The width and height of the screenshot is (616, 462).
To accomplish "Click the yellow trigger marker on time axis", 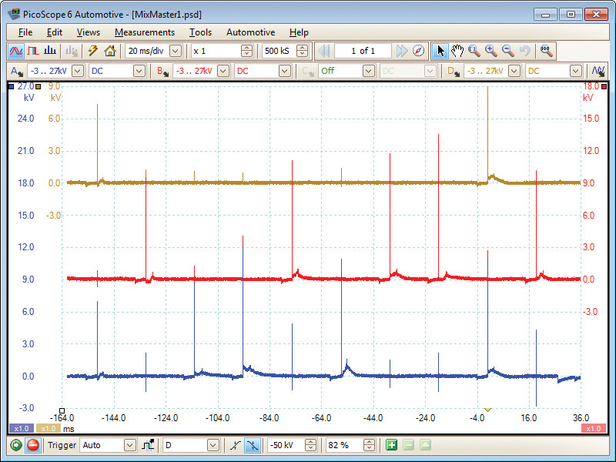I will coord(487,410).
